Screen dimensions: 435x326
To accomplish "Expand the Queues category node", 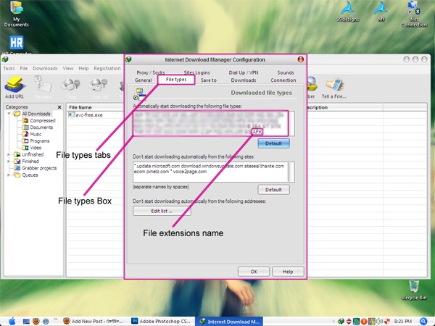I will coord(9,175).
